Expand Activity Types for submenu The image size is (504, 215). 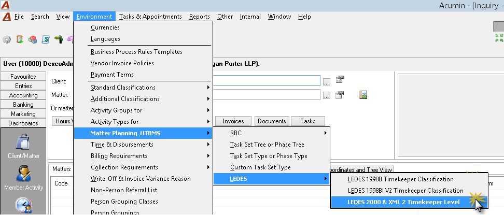coord(143,121)
